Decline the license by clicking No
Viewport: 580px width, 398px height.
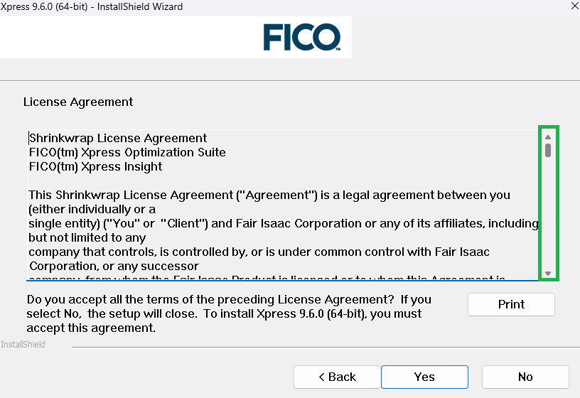click(x=525, y=377)
